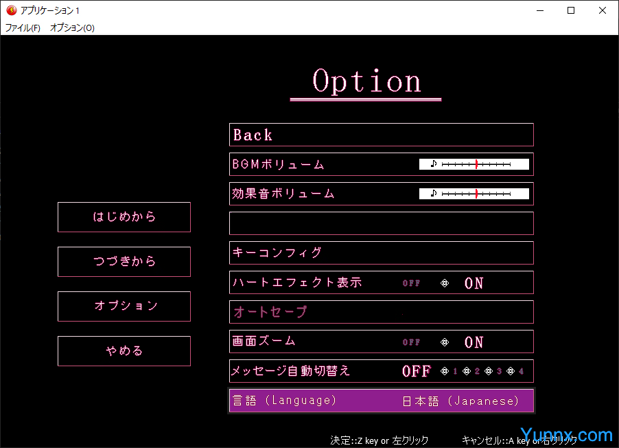Set メッセージ自動切替え to OFF
This screenshot has width=619, height=448.
[416, 372]
